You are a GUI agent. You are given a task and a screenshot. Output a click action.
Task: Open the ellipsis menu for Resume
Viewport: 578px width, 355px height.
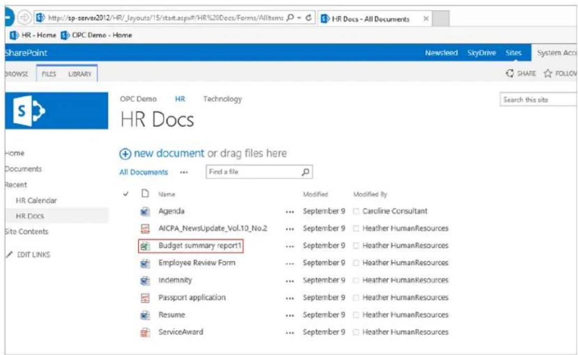pyautogui.click(x=290, y=316)
